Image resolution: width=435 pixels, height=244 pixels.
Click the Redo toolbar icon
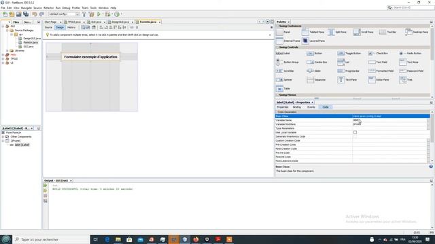point(41,14)
